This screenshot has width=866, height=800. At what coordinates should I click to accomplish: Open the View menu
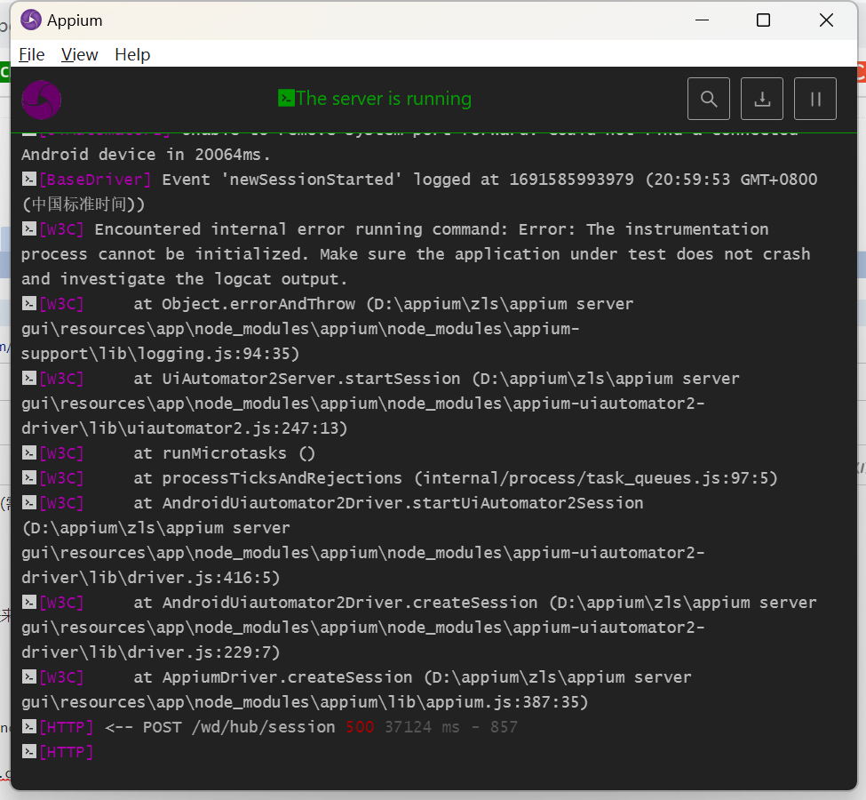click(79, 55)
